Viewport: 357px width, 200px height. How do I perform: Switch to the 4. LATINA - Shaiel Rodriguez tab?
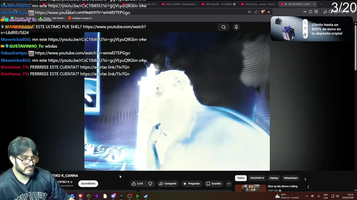[178, 4]
